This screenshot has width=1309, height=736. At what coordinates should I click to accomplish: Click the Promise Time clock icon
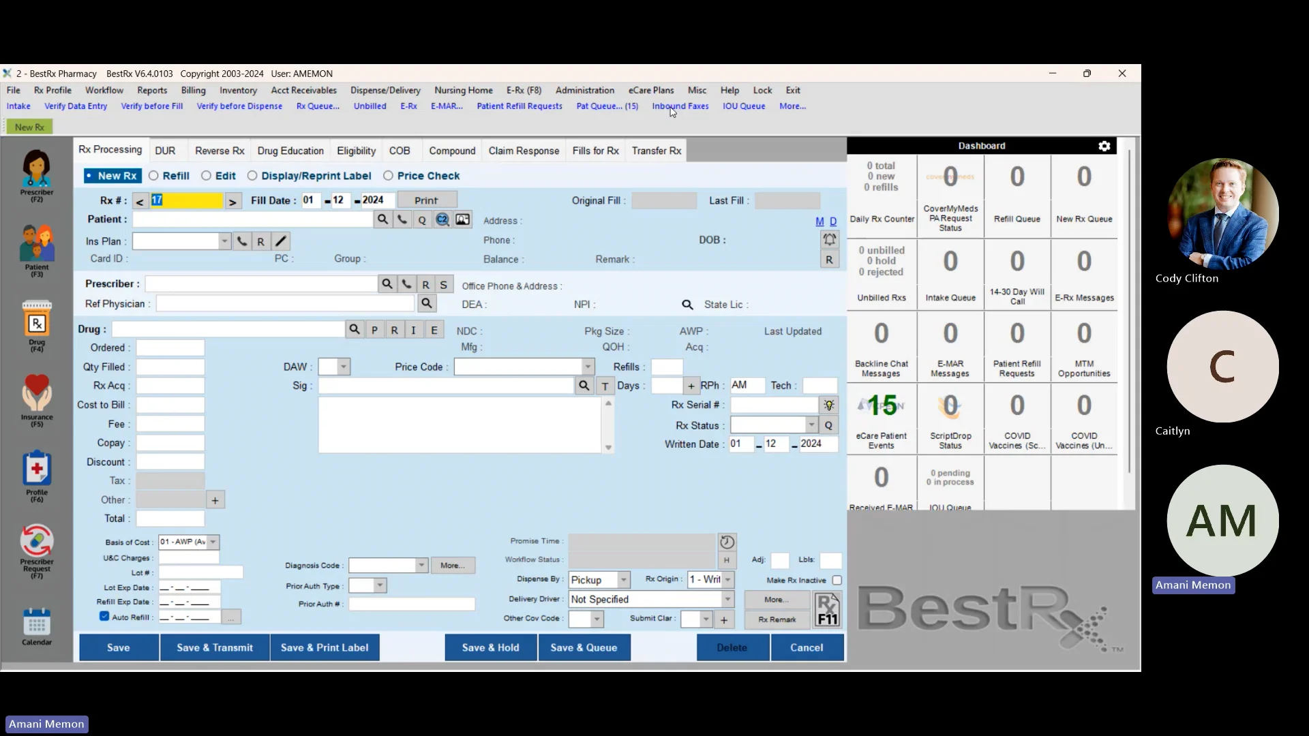tap(727, 542)
